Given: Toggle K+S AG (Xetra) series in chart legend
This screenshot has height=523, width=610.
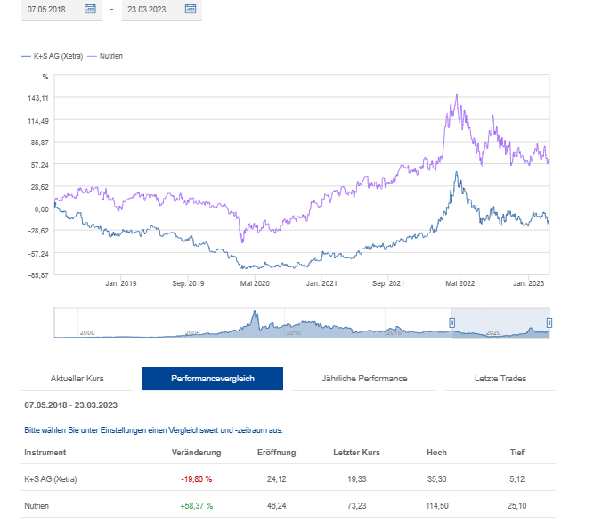Looking at the screenshot, I should tap(53, 56).
